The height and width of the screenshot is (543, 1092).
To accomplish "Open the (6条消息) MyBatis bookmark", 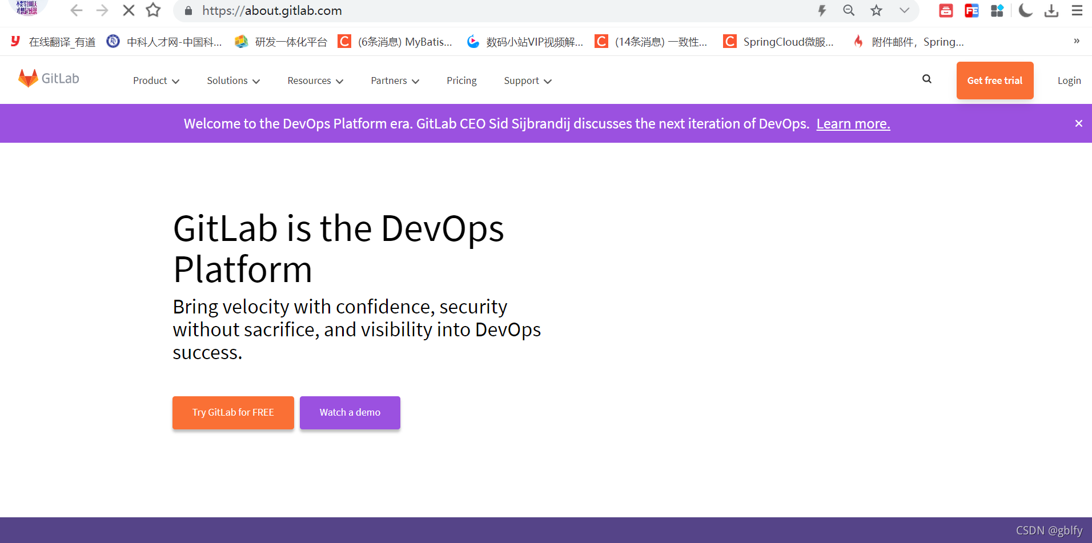I will (395, 42).
